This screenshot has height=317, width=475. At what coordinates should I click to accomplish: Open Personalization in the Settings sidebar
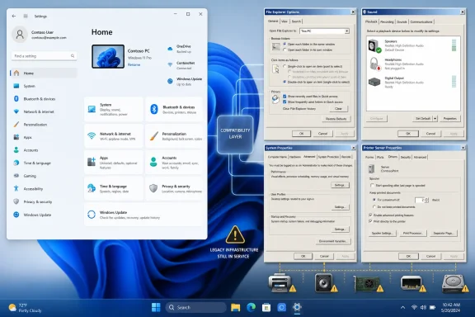44,125
